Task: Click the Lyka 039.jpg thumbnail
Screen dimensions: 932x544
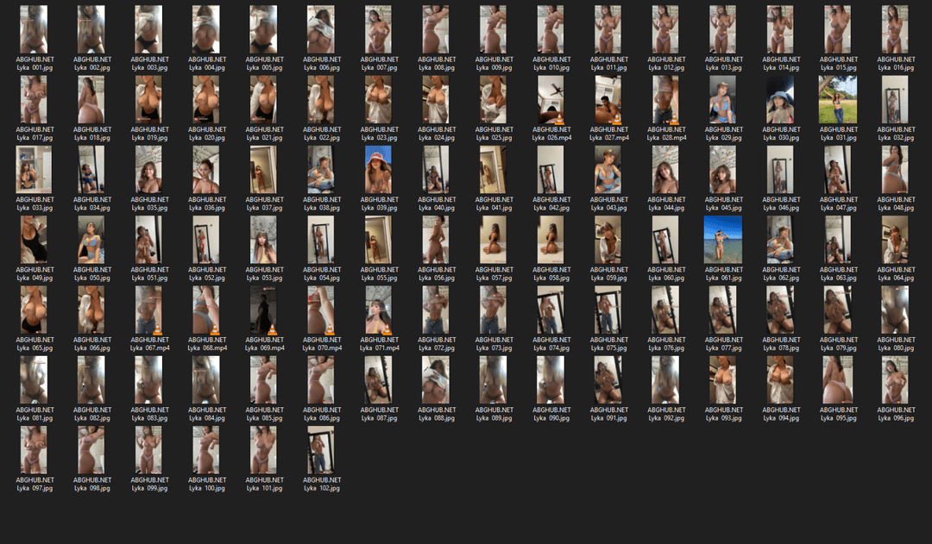Action: pyautogui.click(x=378, y=170)
